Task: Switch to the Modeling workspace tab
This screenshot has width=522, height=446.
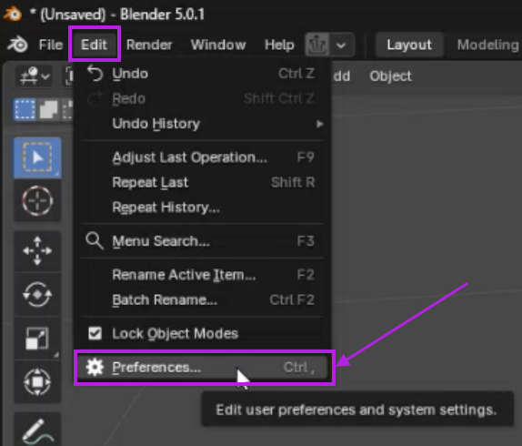Action: click(487, 45)
